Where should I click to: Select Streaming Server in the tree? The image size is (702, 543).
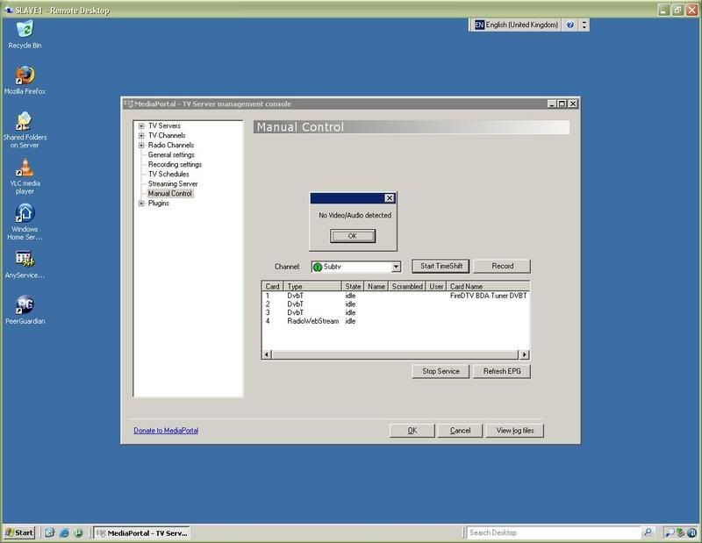tap(173, 184)
